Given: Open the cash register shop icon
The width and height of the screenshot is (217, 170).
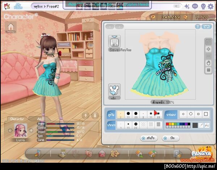Looking at the screenshot, I should pos(63,153).
